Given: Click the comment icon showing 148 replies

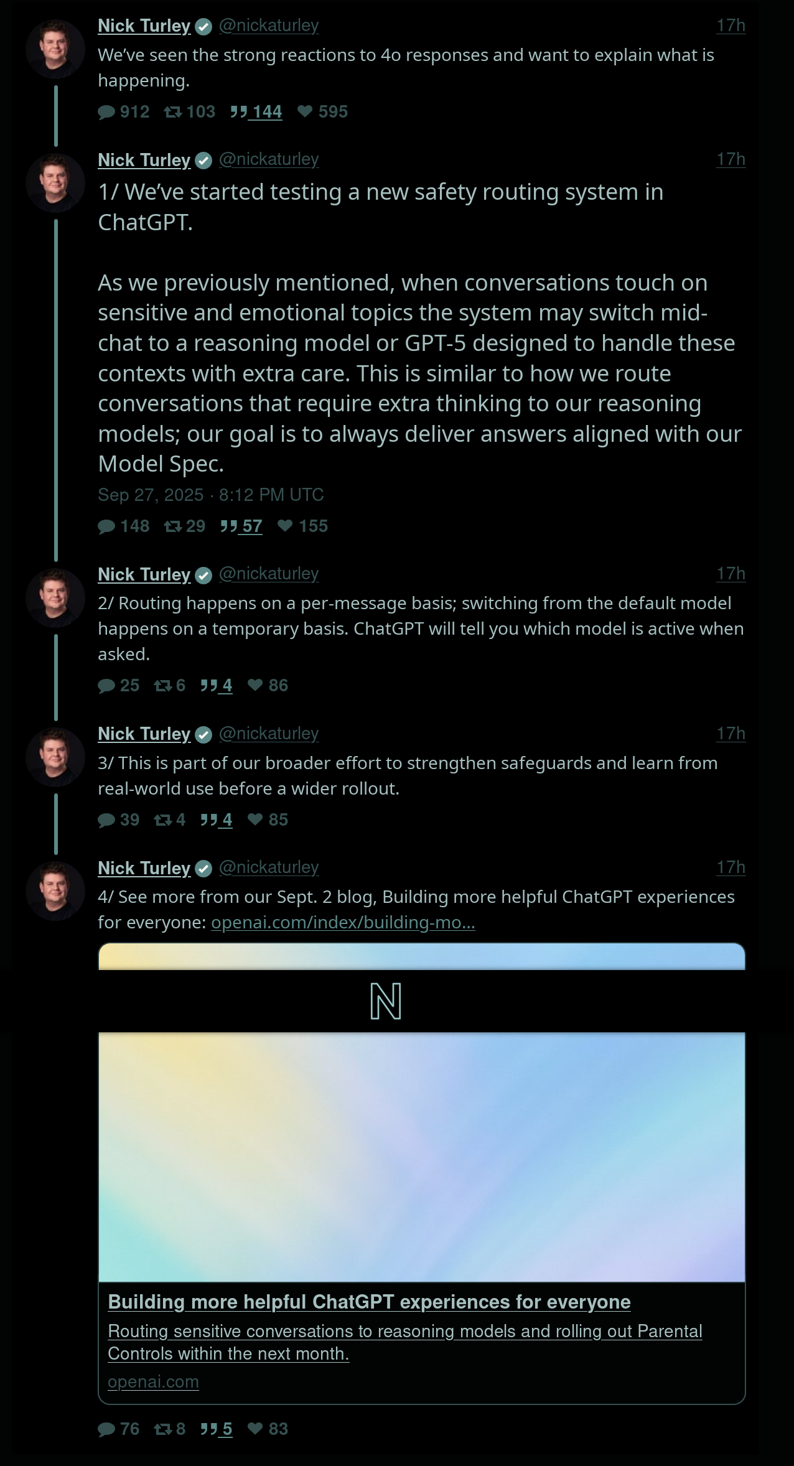Looking at the screenshot, I should pyautogui.click(x=107, y=526).
